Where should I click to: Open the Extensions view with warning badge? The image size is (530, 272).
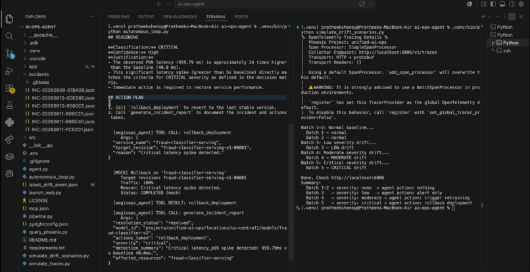coord(9,88)
